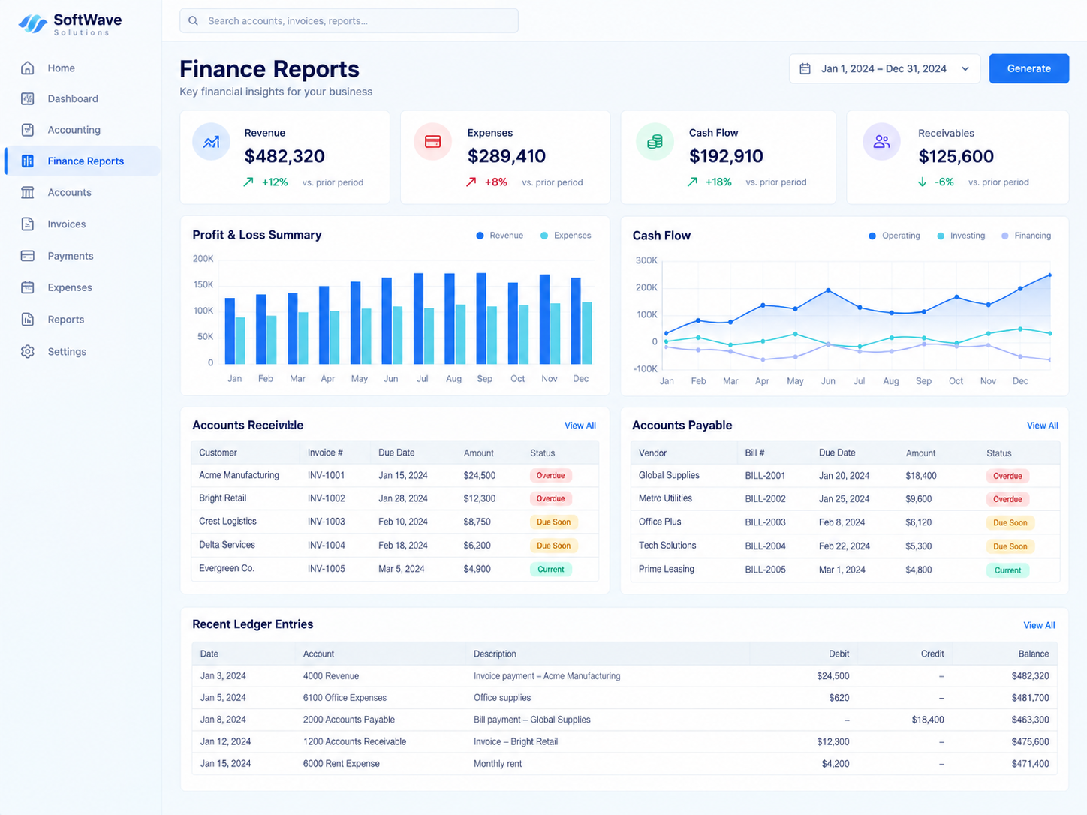View all Accounts Payable

click(1043, 426)
